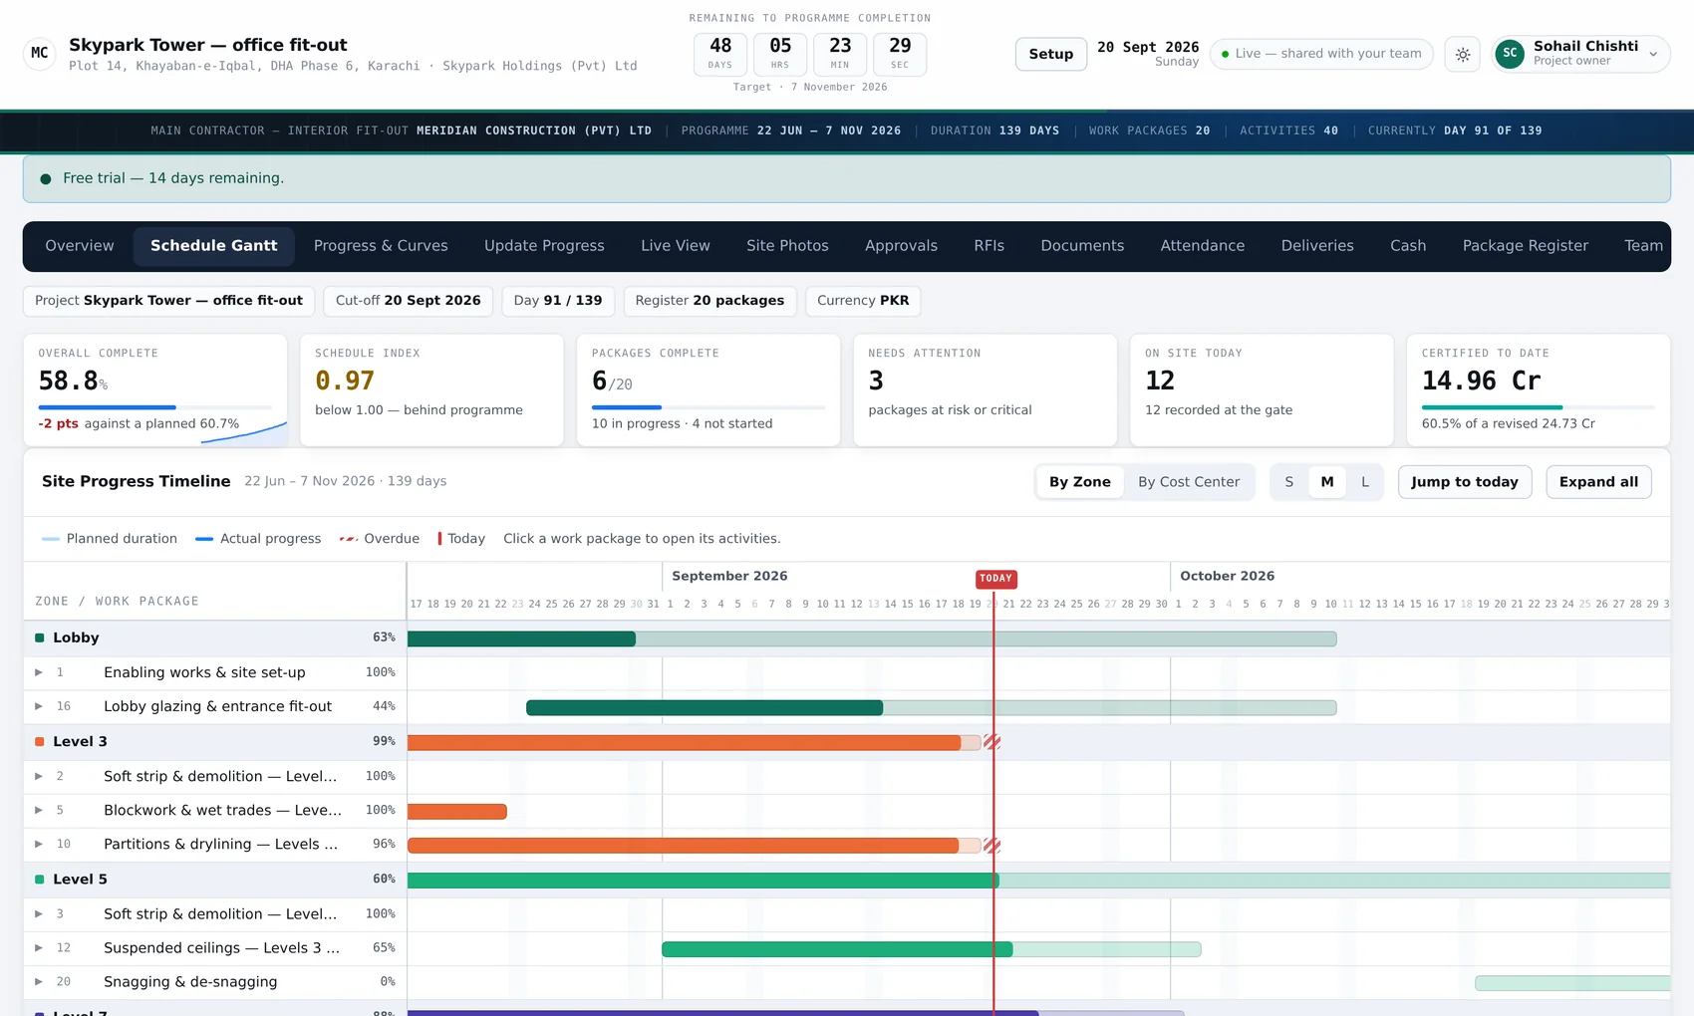Image resolution: width=1694 pixels, height=1016 pixels.
Task: Click the Free trial 14 days remaining banner
Action: coord(847,178)
